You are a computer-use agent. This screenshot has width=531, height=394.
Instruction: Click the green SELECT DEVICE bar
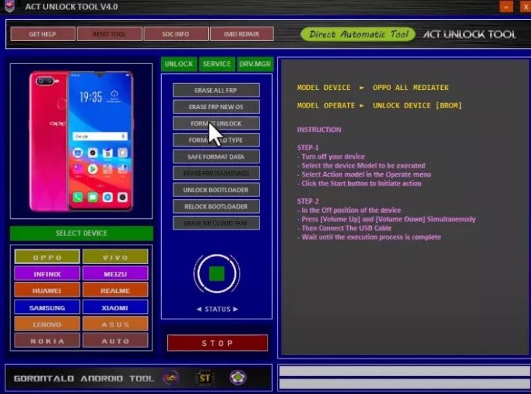tap(81, 233)
